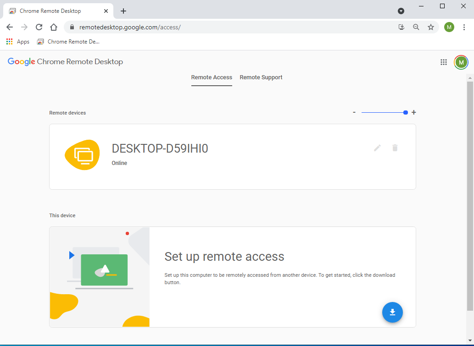The image size is (474, 346).
Task: Reload the Chrome Remote Desktop page
Action: click(39, 27)
